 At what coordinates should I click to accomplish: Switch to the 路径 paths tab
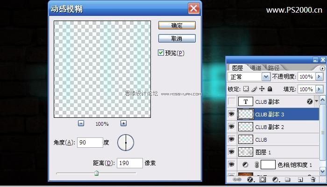coord(274,68)
